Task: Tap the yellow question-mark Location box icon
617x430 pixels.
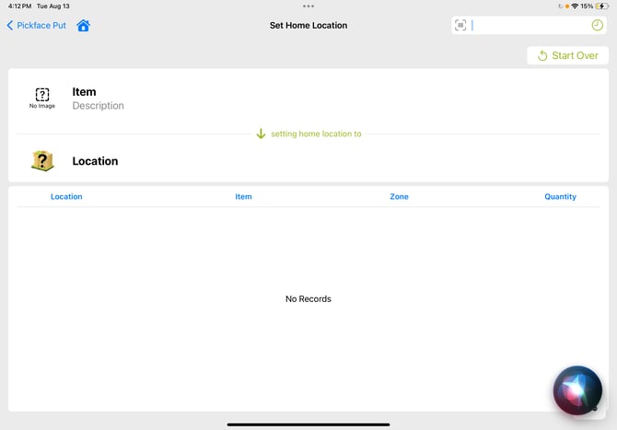Action: tap(42, 161)
